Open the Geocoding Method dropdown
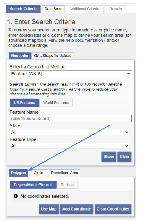 pyautogui.click(x=71, y=74)
